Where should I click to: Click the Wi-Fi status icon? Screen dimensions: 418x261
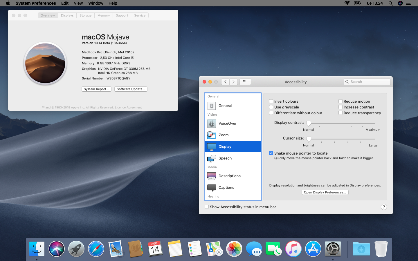coord(347,3)
